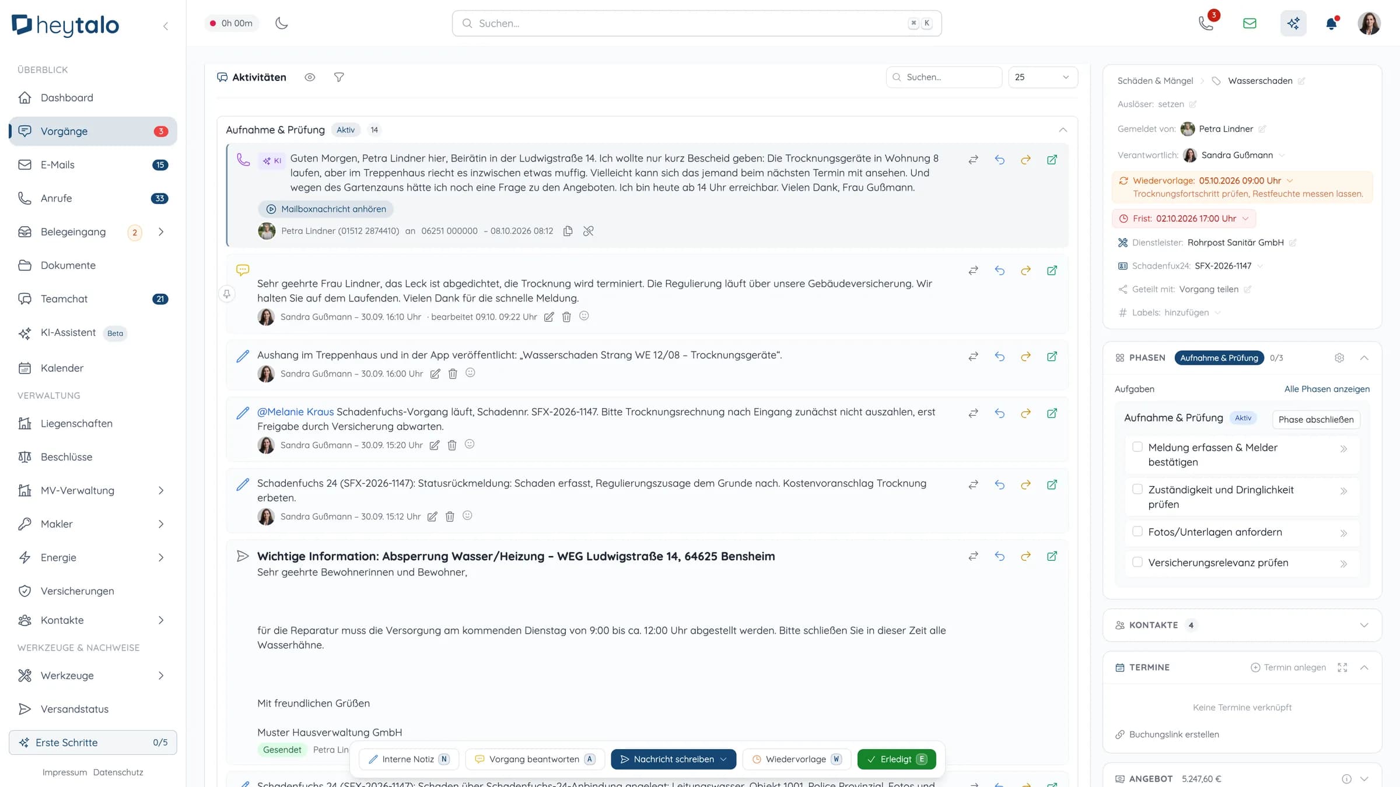Edit the '@Melanie Kraus' note

[x=435, y=445]
